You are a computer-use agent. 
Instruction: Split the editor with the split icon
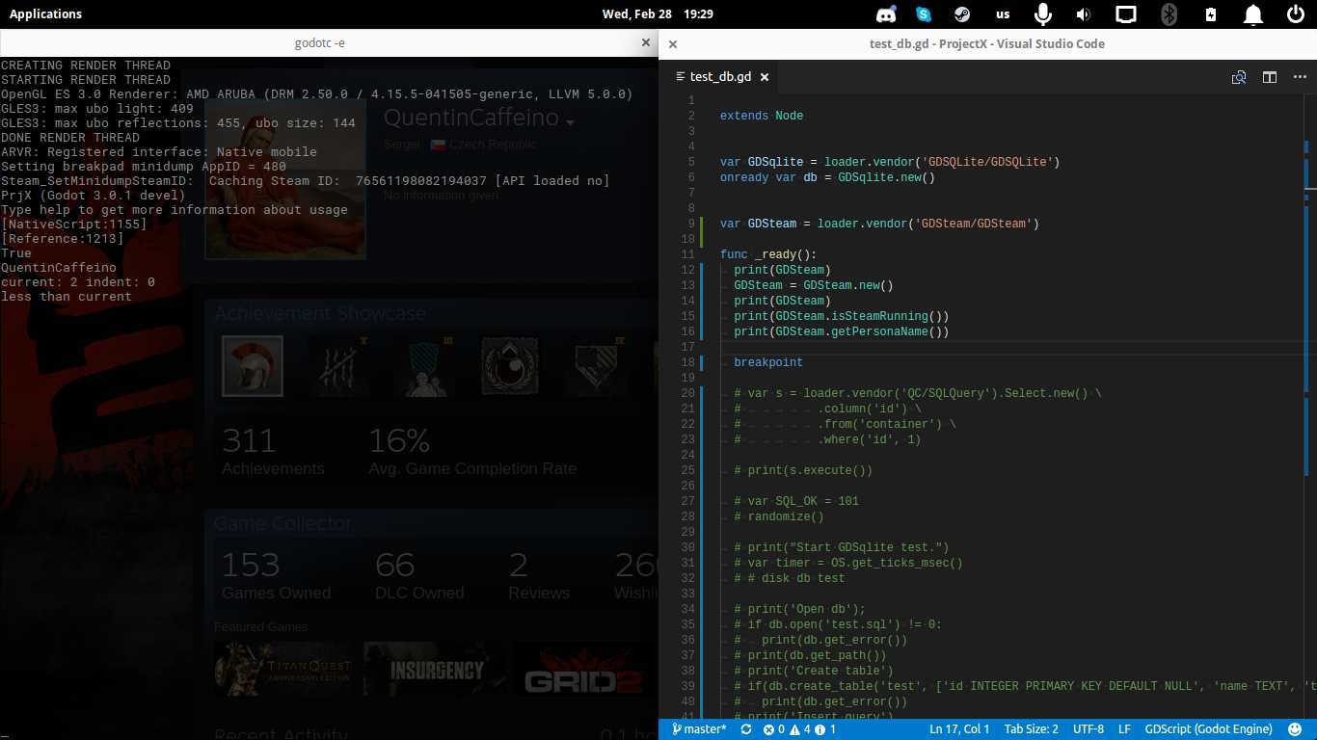tap(1270, 77)
